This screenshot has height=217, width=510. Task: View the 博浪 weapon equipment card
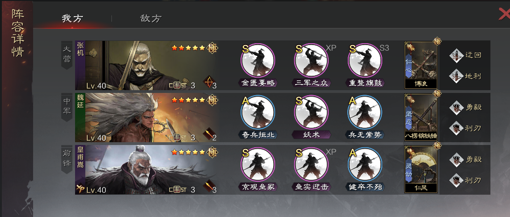[x=421, y=65]
